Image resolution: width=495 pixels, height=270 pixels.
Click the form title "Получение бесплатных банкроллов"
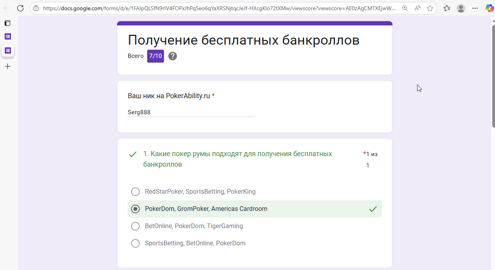(x=244, y=40)
